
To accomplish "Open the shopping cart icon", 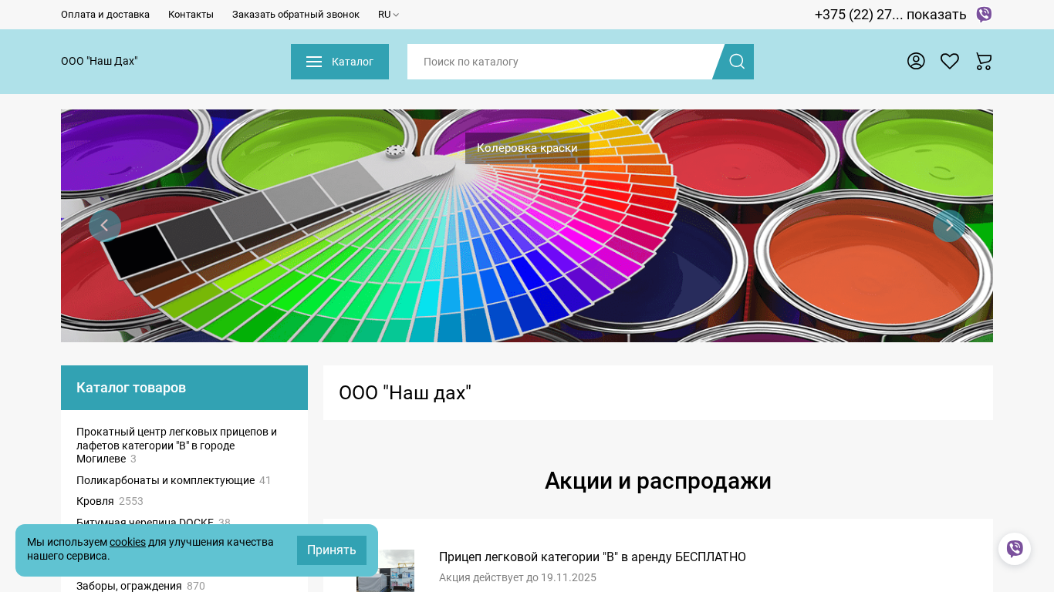I will [x=984, y=62].
